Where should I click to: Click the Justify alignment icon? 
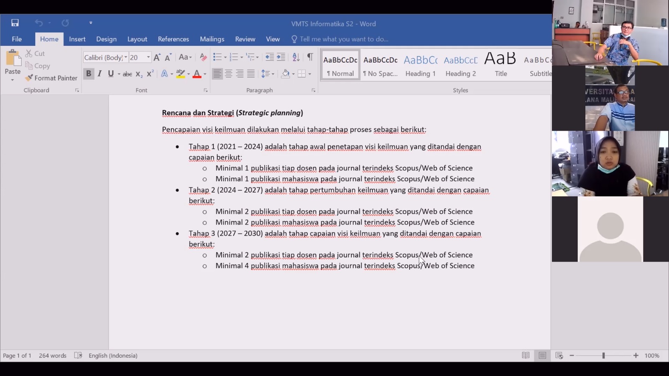click(x=251, y=74)
